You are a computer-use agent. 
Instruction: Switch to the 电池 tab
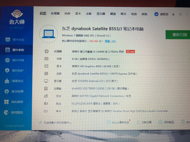tap(134, 14)
